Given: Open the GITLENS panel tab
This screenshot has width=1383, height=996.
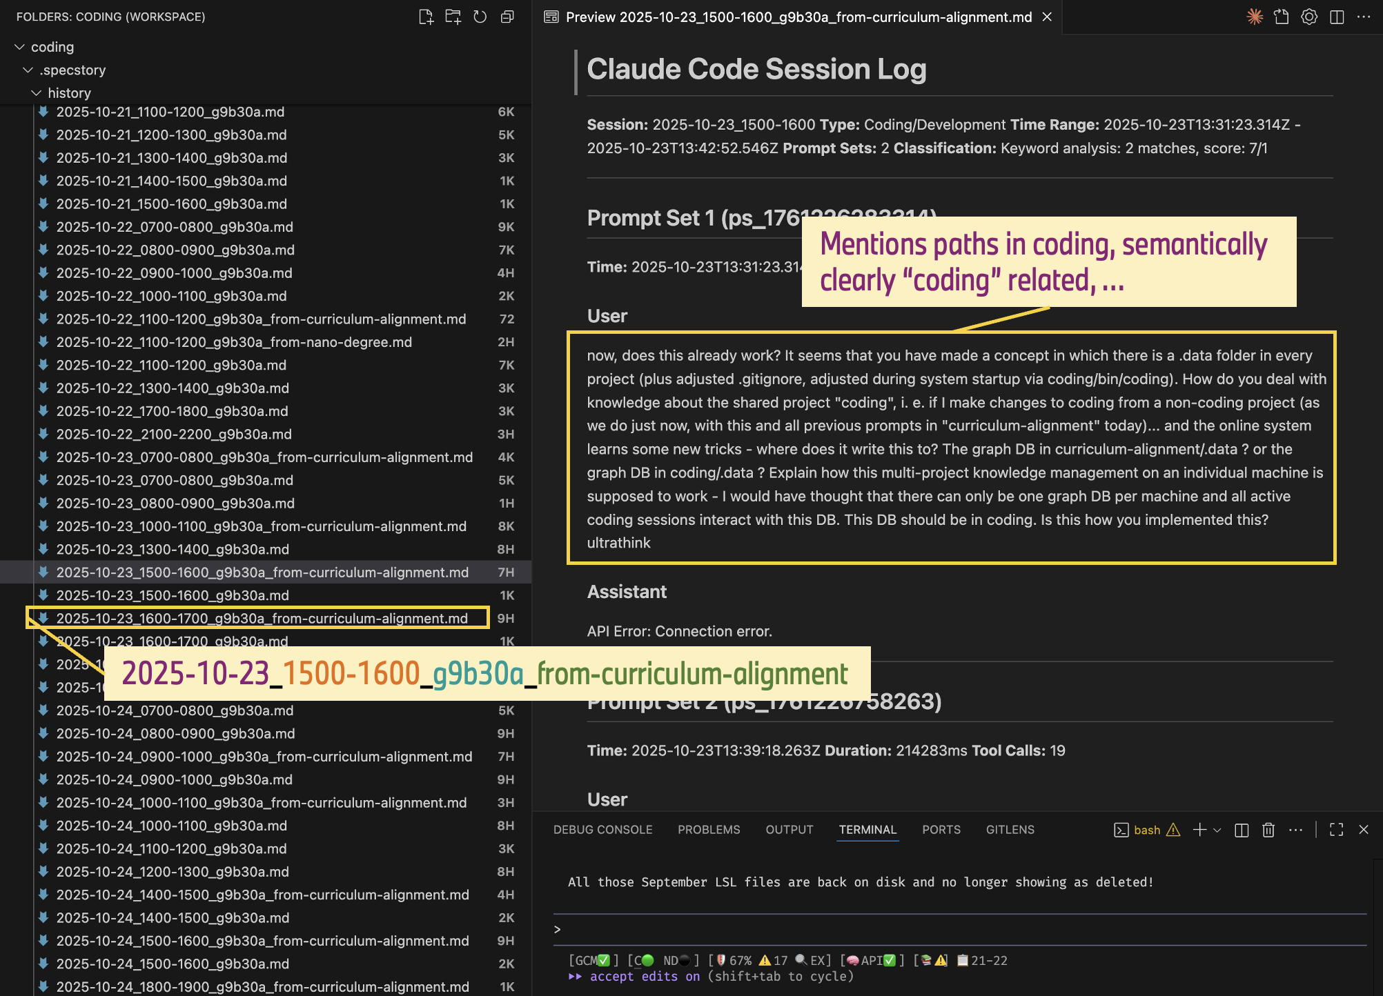Looking at the screenshot, I should coord(1010,830).
